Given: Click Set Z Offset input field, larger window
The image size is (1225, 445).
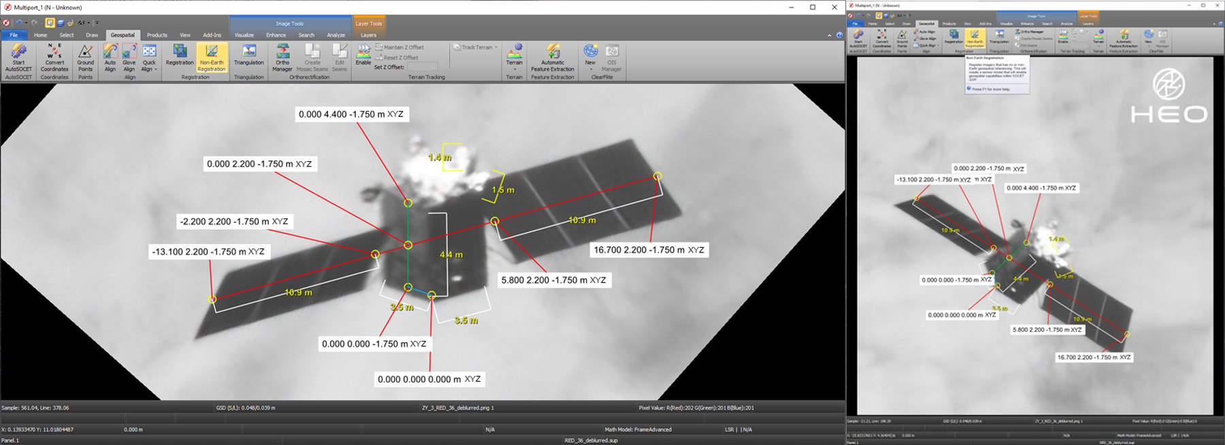Looking at the screenshot, I should click(x=422, y=67).
